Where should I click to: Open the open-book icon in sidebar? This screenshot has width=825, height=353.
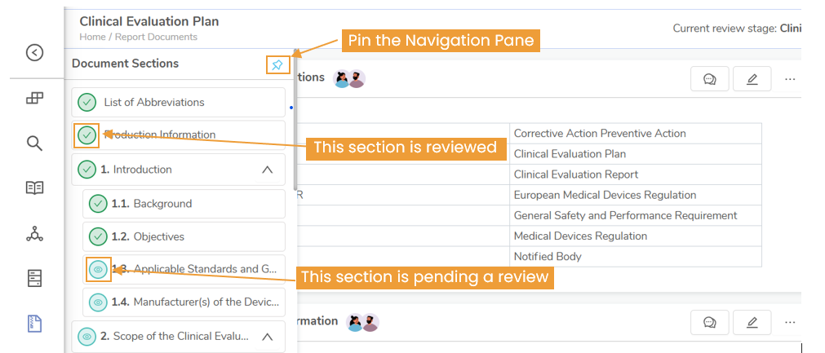pyautogui.click(x=35, y=188)
